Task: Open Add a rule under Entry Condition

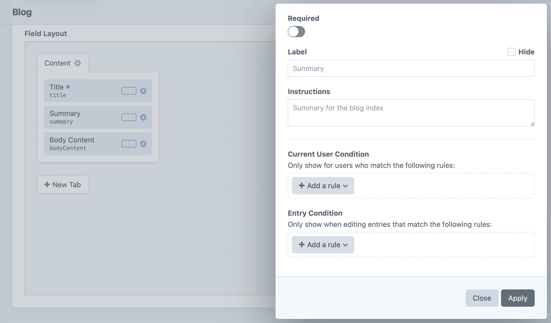Action: point(323,245)
